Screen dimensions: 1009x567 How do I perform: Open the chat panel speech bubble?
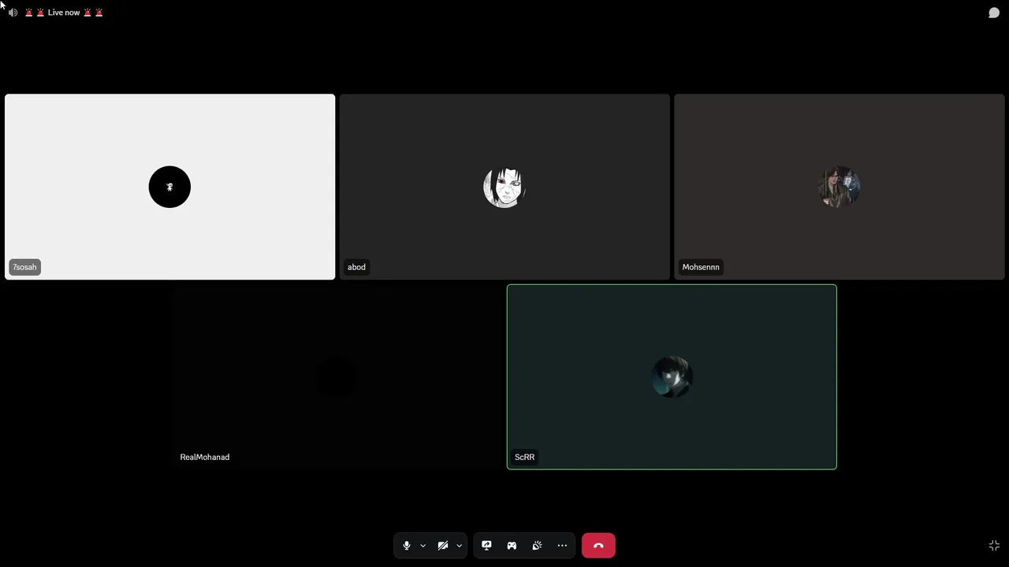(994, 13)
